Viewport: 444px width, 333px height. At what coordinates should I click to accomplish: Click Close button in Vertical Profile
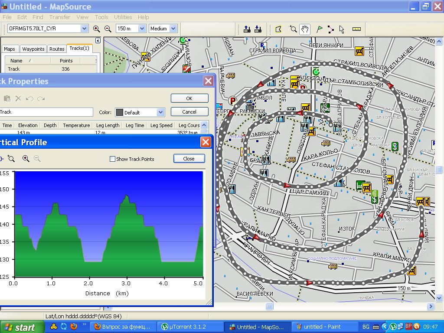189,159
